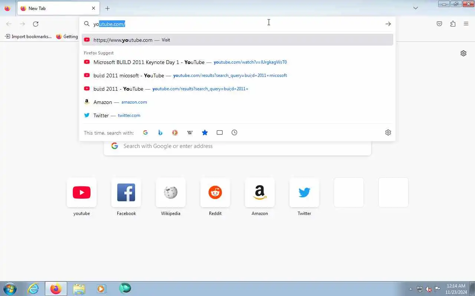
Task: Open the Extensions puzzle icon
Action: click(453, 24)
